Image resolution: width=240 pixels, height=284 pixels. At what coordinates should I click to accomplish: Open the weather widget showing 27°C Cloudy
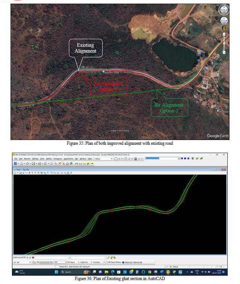(x=20, y=272)
